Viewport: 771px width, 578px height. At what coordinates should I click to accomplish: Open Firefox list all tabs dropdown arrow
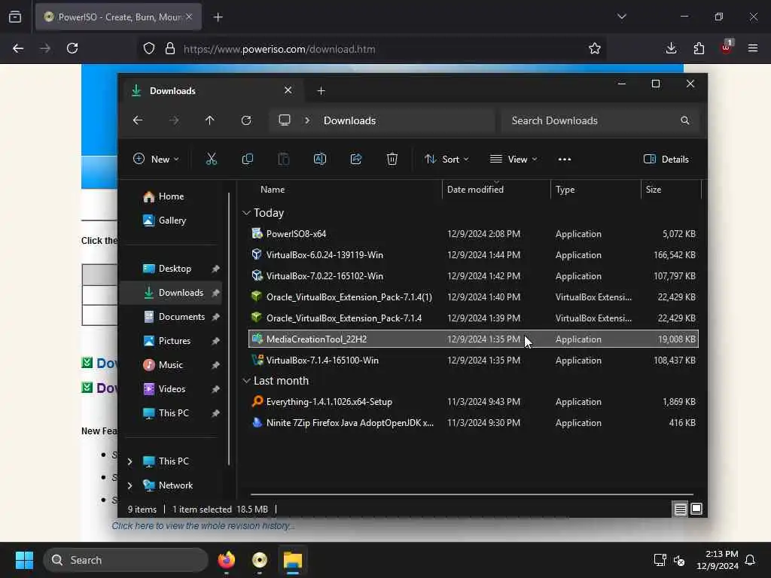coord(621,17)
